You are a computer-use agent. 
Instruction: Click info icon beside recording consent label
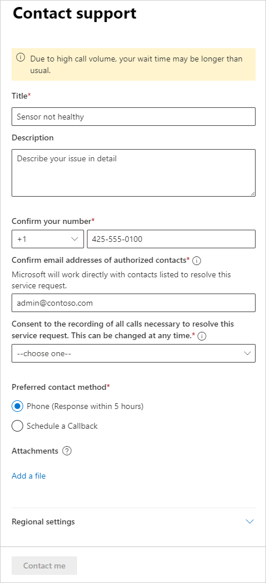point(202,336)
